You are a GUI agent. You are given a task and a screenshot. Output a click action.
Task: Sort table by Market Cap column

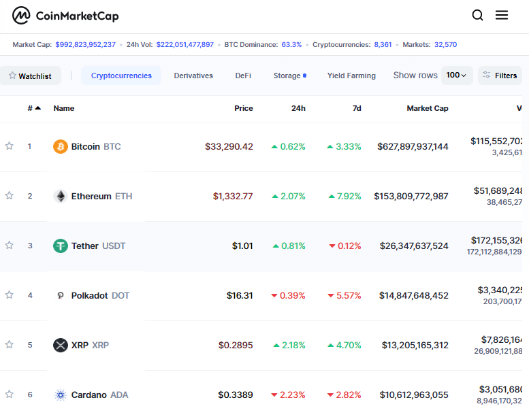coord(428,108)
